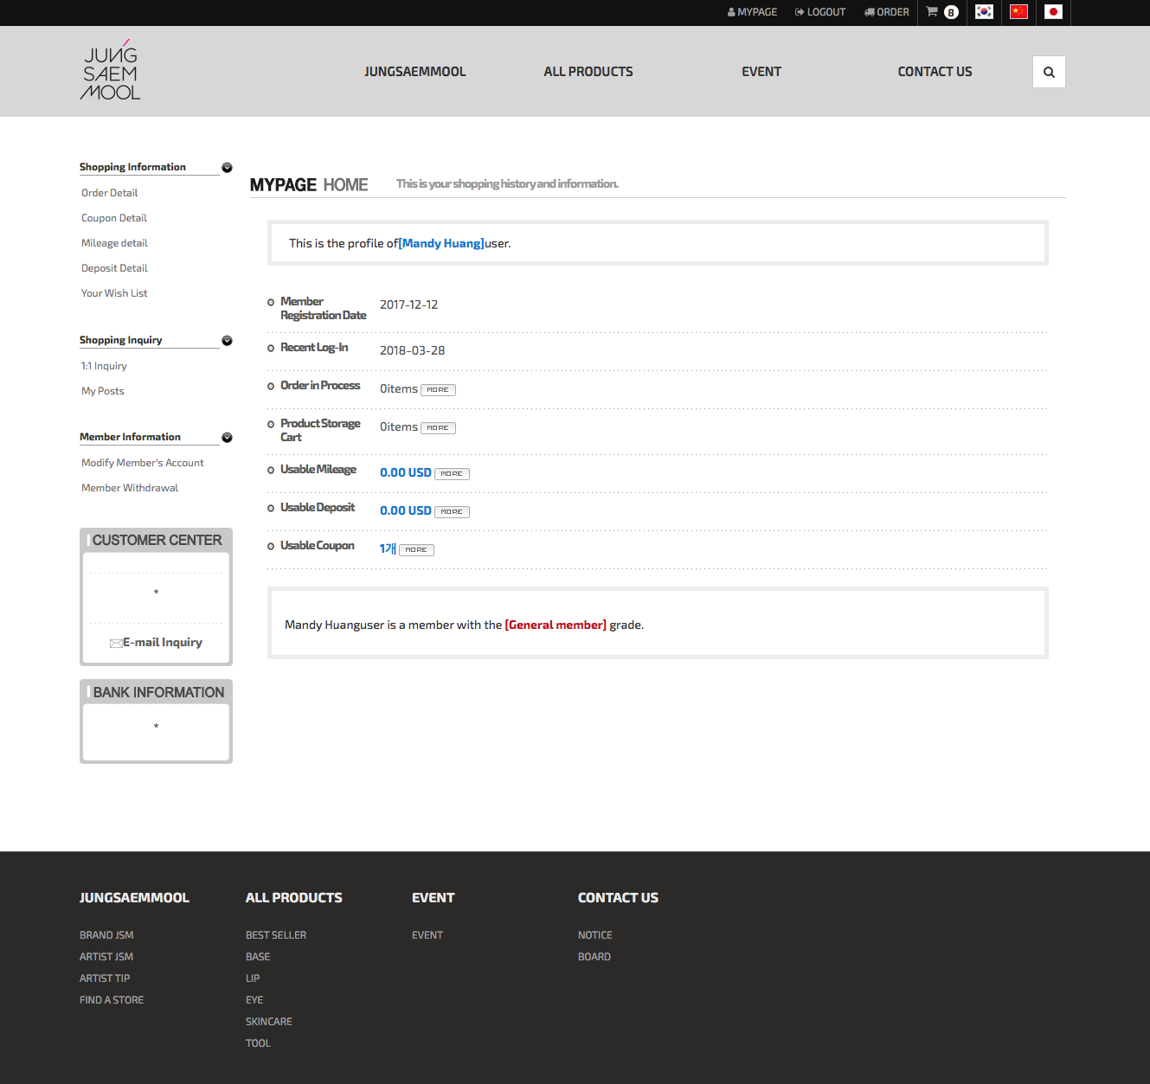The width and height of the screenshot is (1150, 1084).
Task: Open Deposit Detail in sidebar
Action: 114,268
